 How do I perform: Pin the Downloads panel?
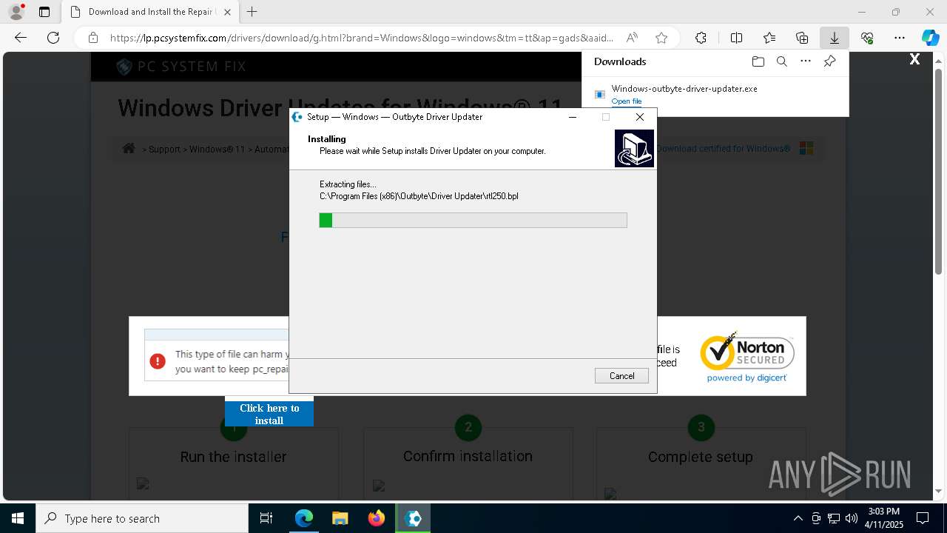[x=829, y=61]
